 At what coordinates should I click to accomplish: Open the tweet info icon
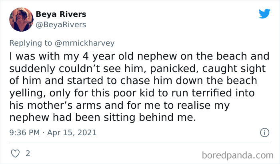click(x=264, y=132)
